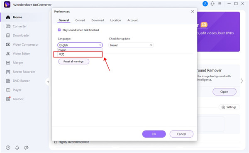Expand the Language dropdown
The height and width of the screenshot is (153, 249).
(x=80, y=45)
